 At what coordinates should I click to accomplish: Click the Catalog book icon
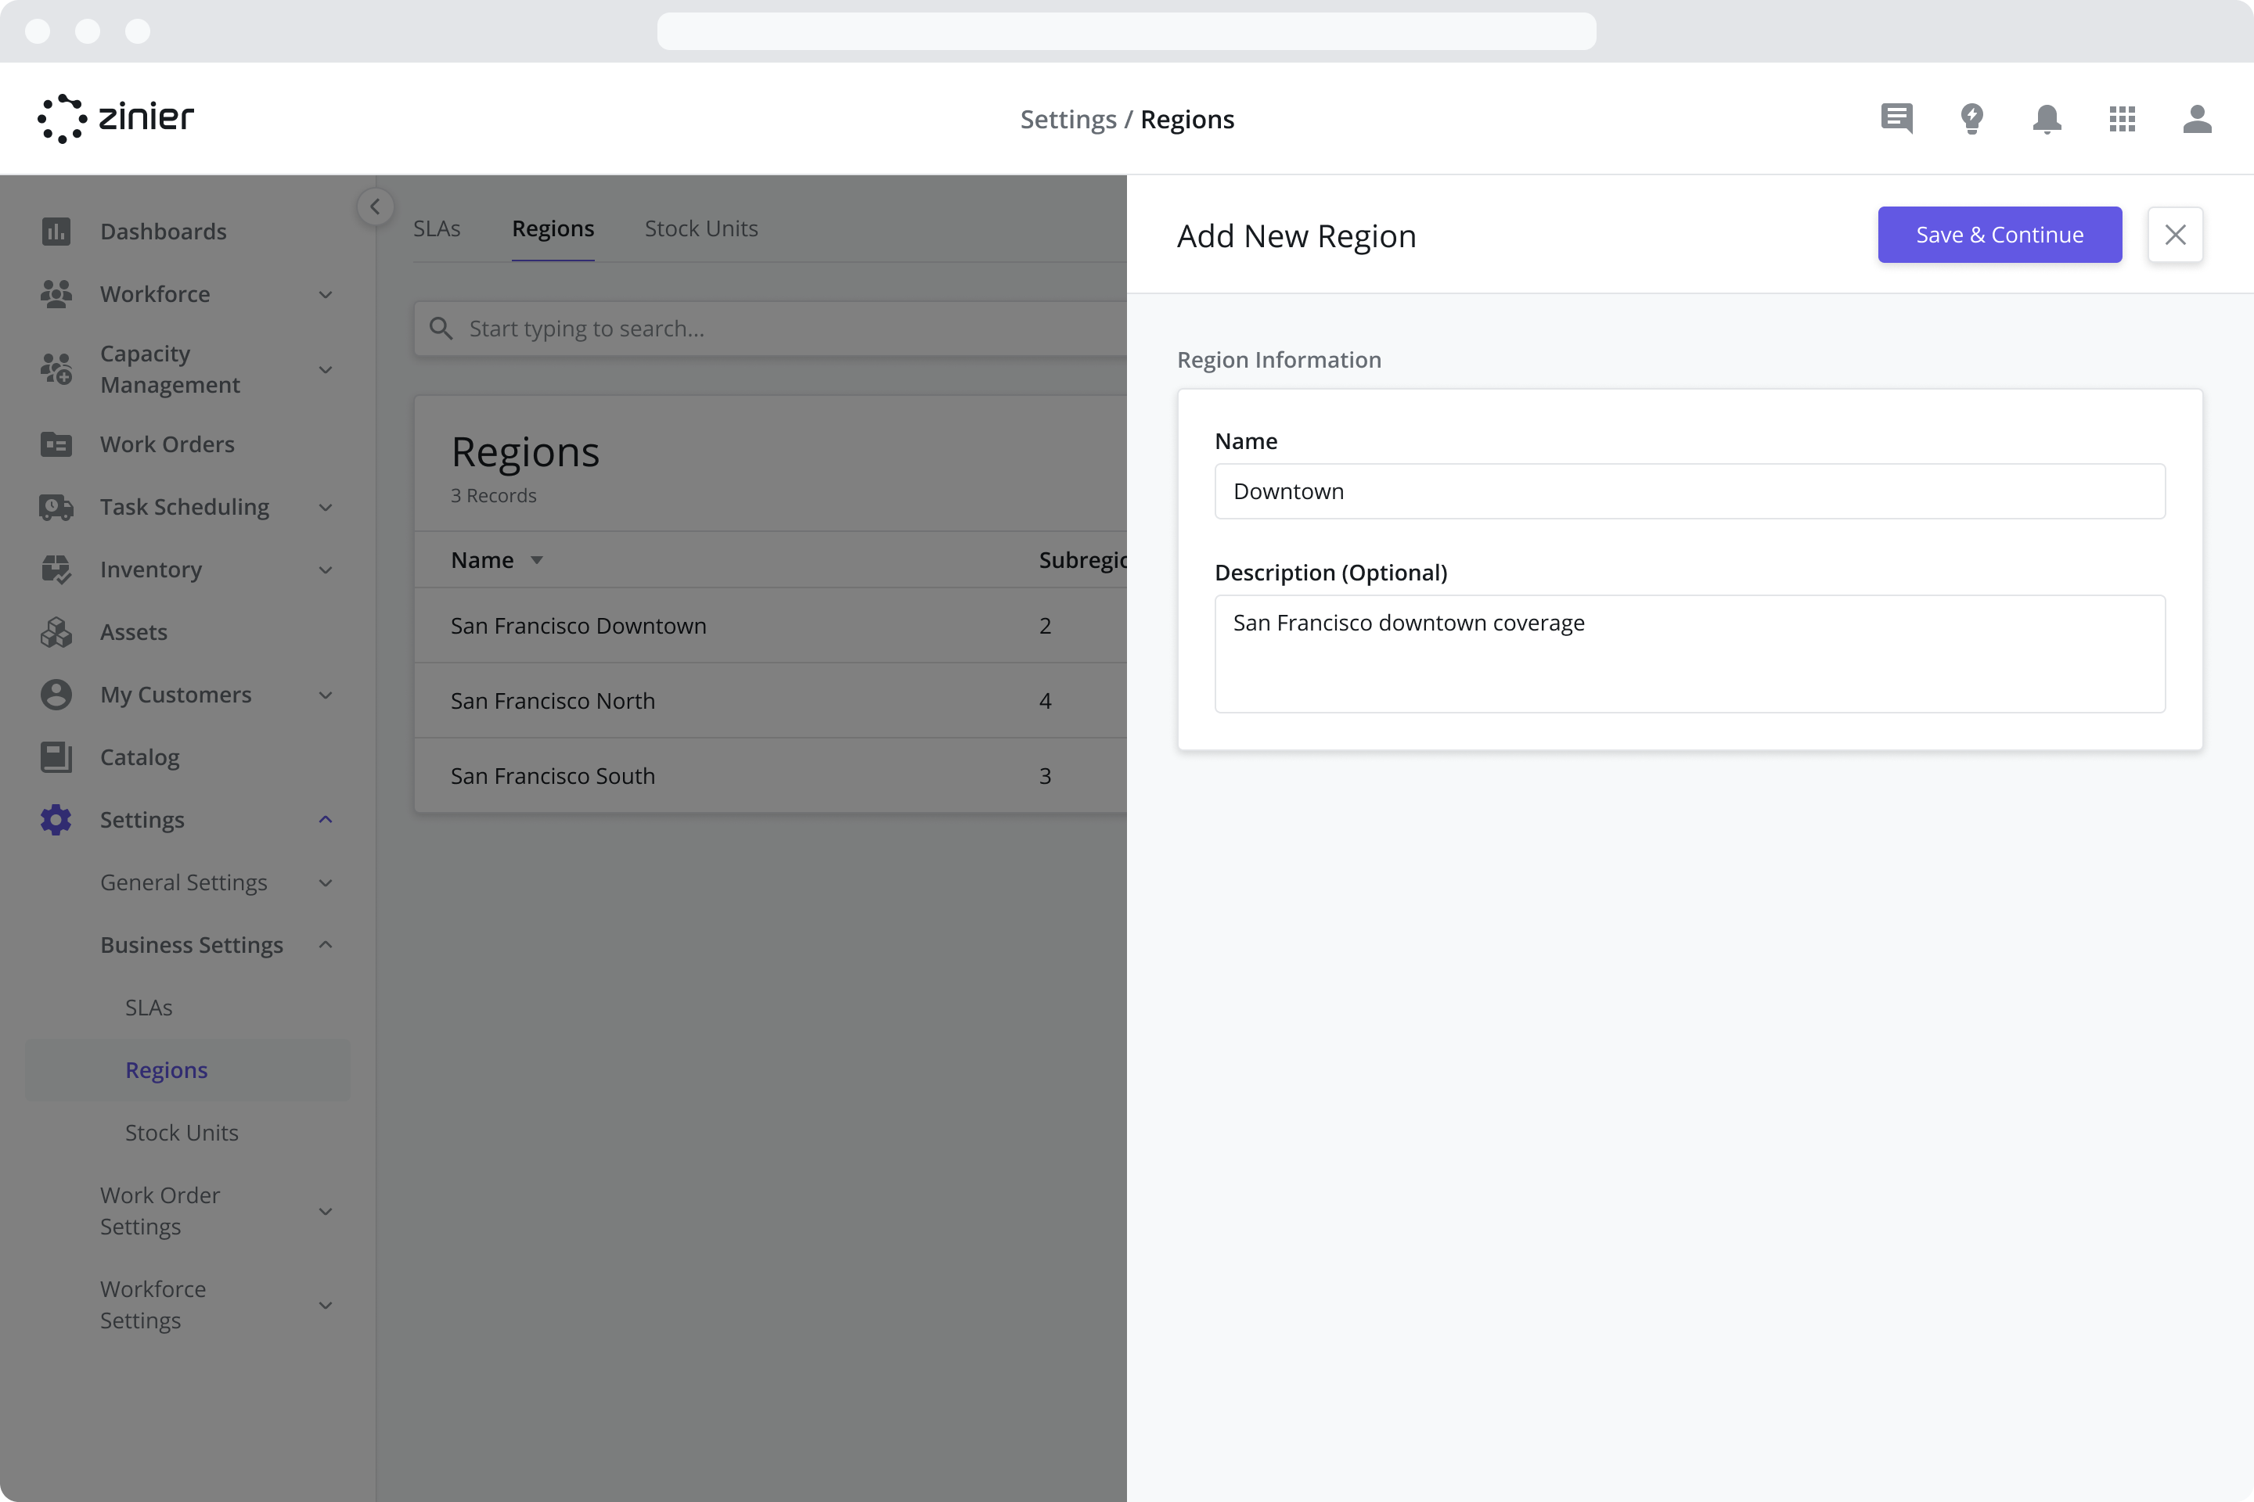pos(56,756)
